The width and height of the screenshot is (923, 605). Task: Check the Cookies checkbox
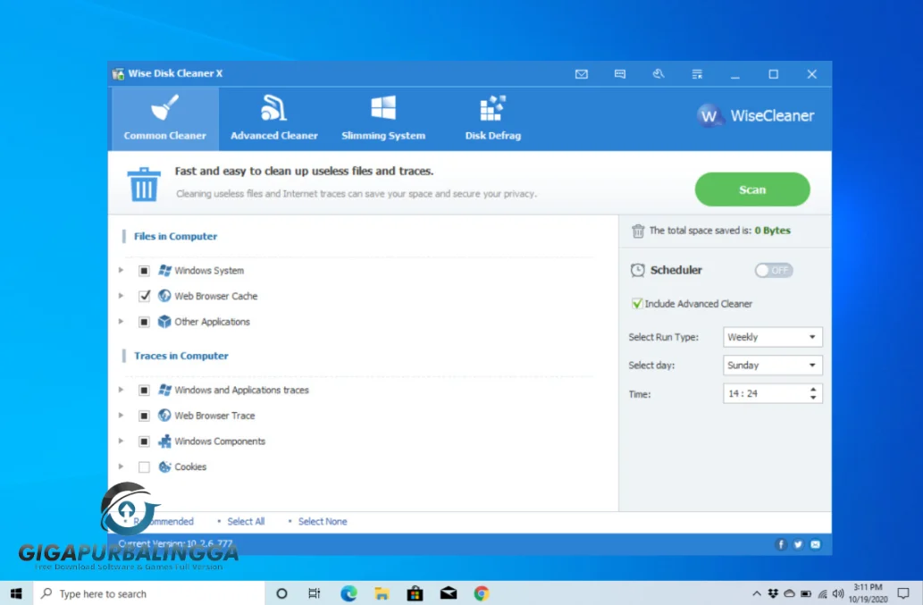click(x=144, y=467)
